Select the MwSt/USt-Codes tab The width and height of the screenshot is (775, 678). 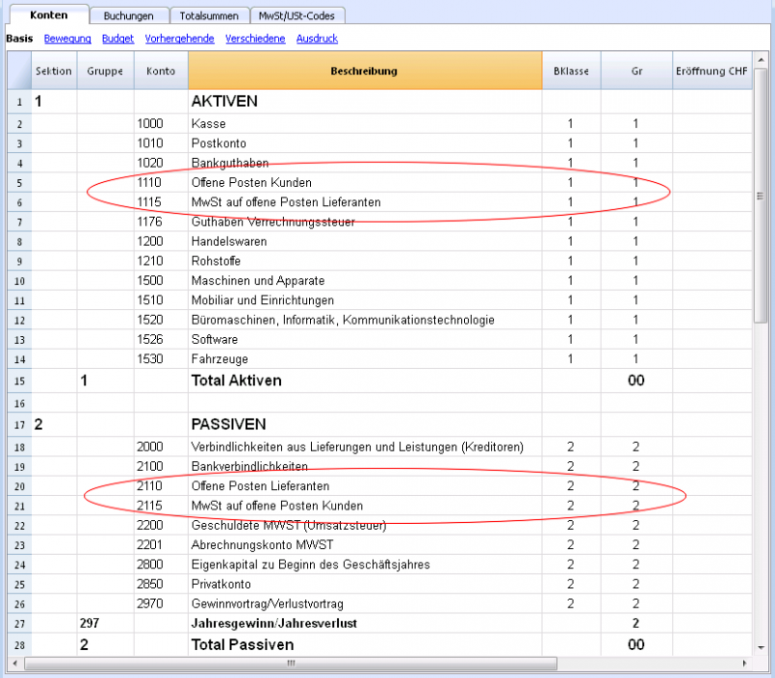pos(297,15)
